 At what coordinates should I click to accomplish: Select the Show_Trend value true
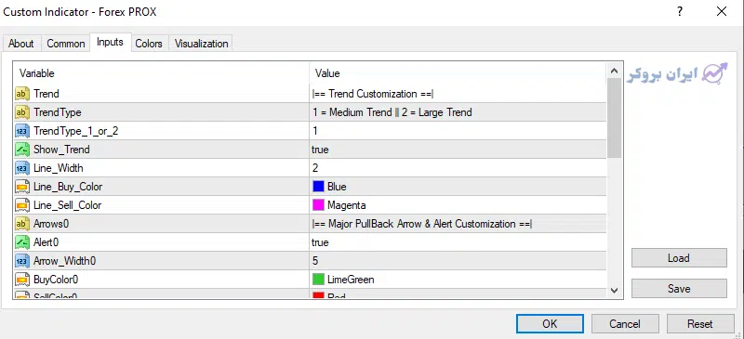click(320, 150)
